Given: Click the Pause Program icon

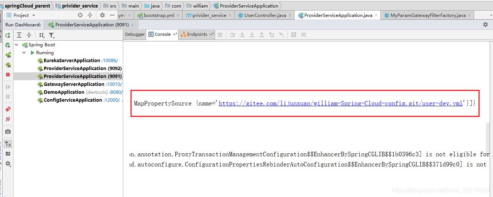Looking at the screenshot, I should tap(8, 96).
